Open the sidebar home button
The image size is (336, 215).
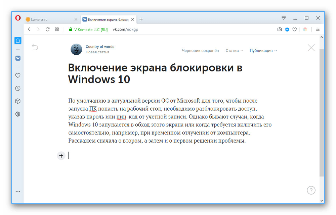coord(18,41)
